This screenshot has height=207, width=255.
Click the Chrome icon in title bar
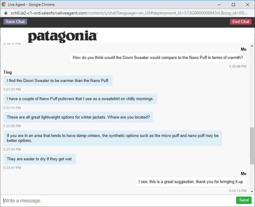4,4
